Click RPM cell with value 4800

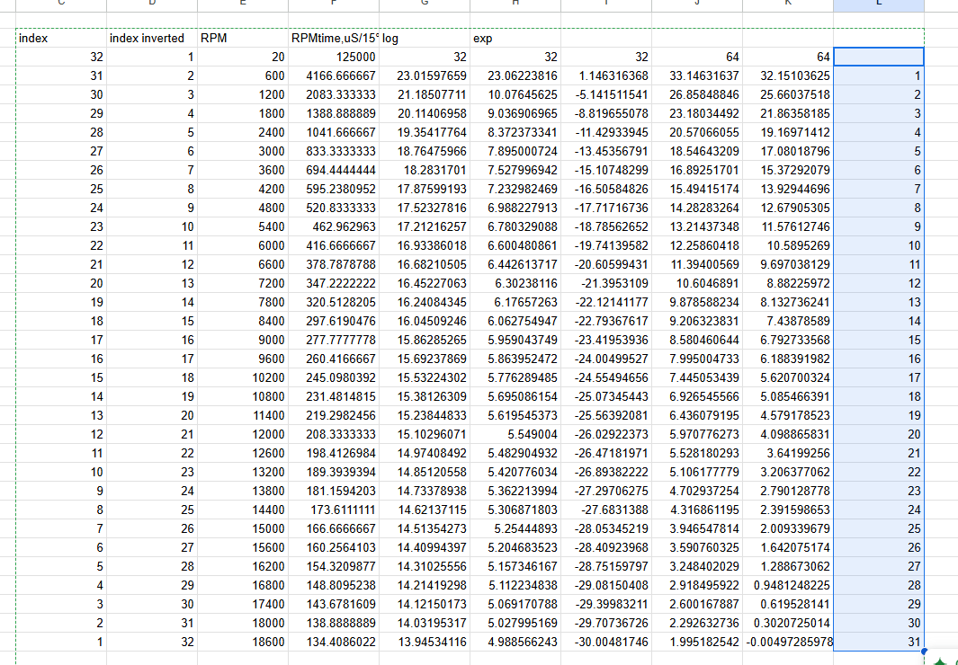pos(243,208)
